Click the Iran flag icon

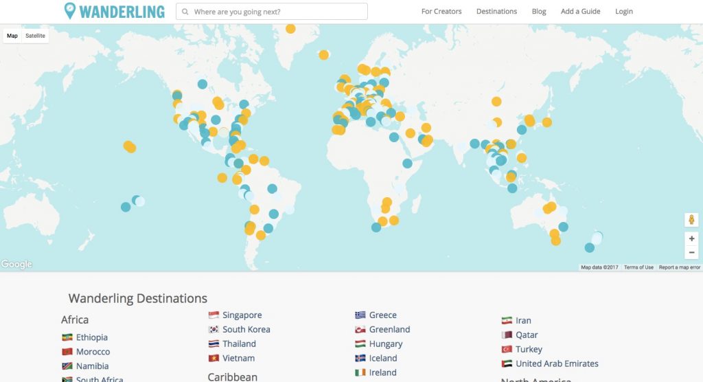(x=507, y=320)
